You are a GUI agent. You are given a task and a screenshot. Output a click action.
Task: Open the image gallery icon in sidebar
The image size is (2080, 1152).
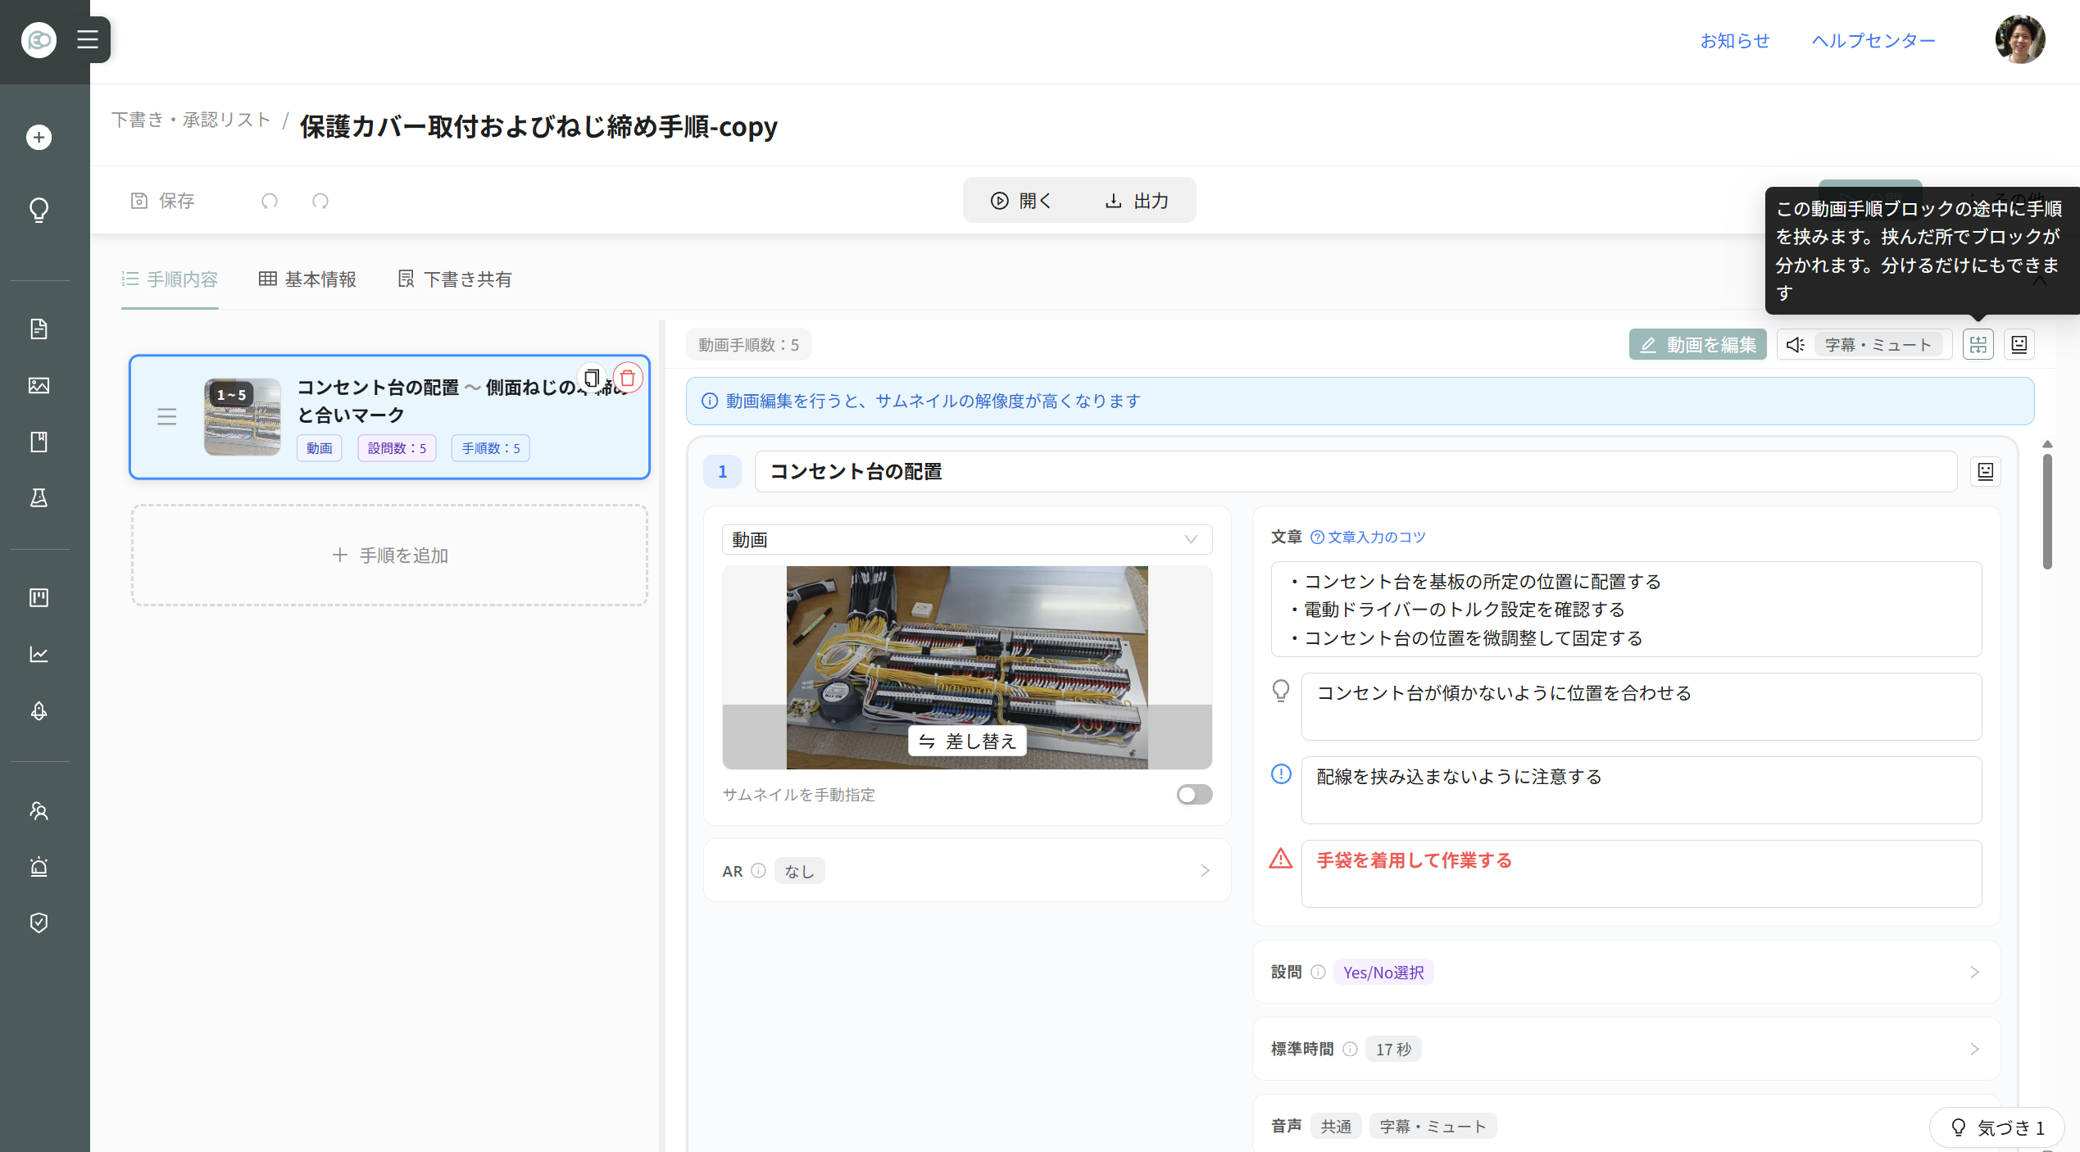pos(39,385)
